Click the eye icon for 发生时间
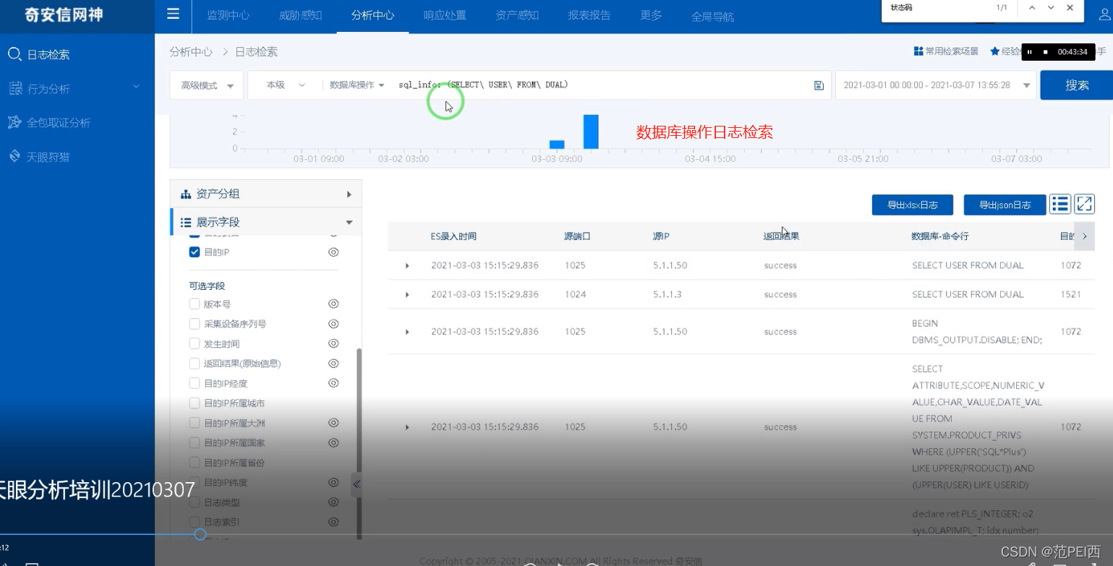The image size is (1113, 566). point(333,343)
